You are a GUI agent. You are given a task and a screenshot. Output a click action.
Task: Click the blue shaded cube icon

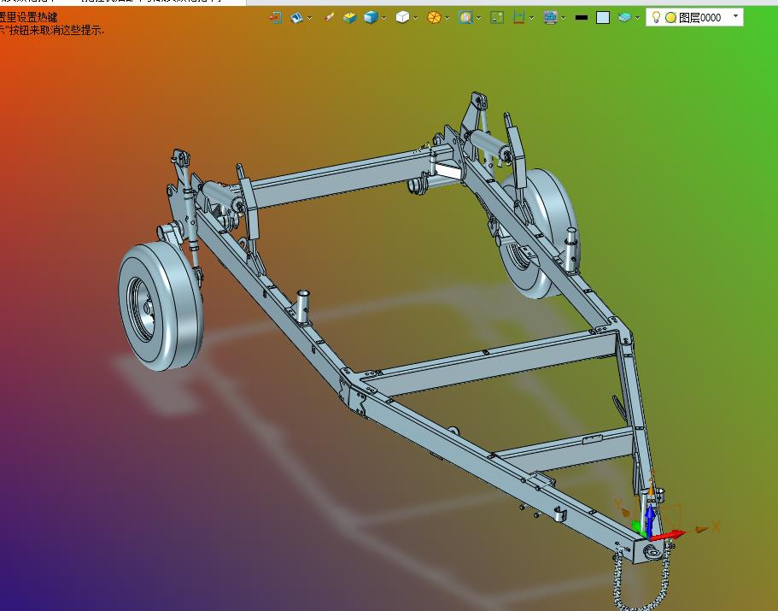click(x=371, y=18)
